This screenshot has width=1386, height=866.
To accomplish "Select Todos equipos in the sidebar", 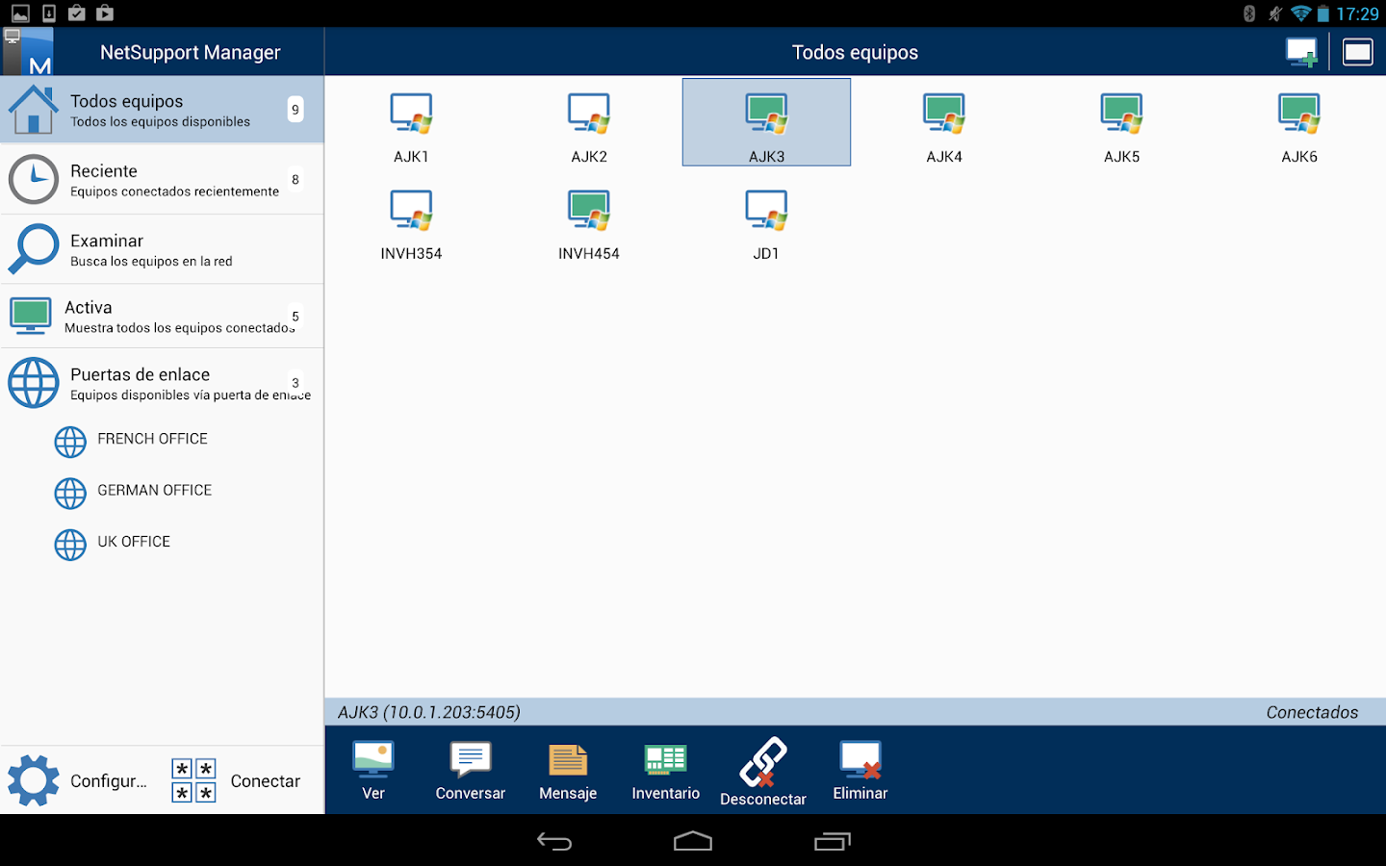I will pyautogui.click(x=162, y=109).
